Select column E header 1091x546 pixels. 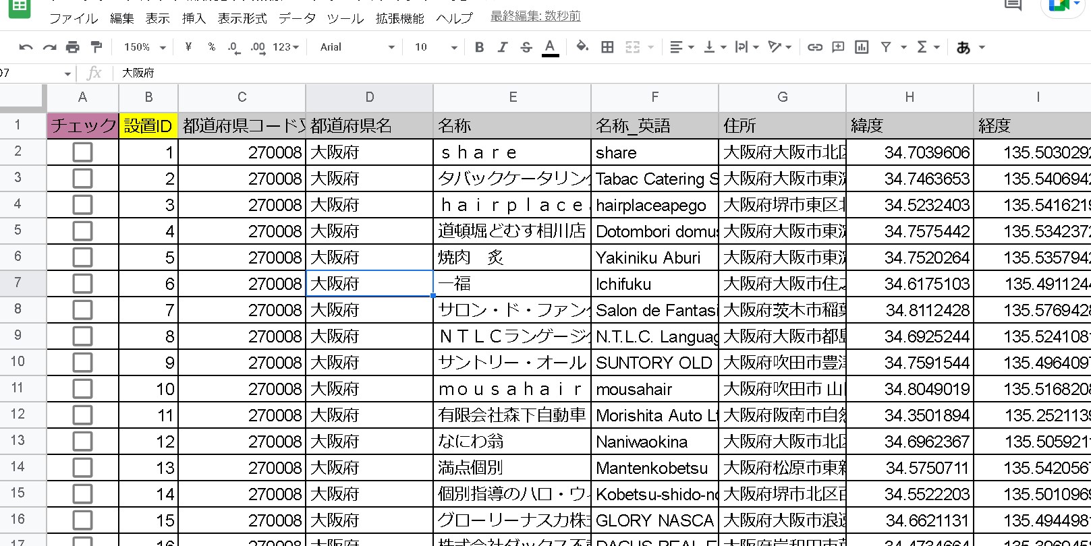pyautogui.click(x=513, y=98)
